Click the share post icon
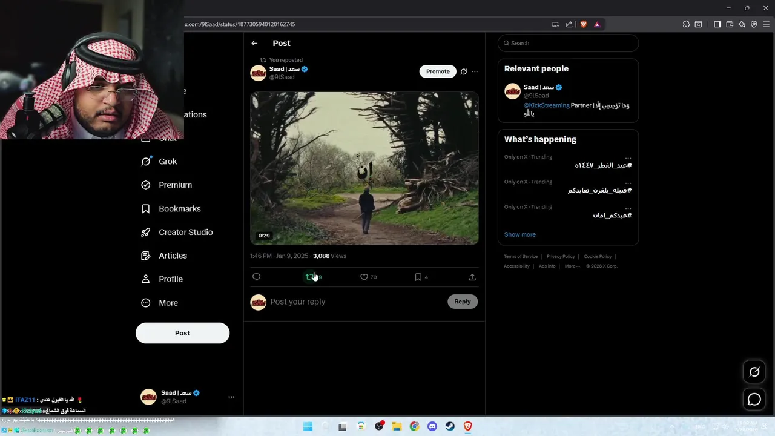Viewport: 775px width, 436px height. point(472,277)
